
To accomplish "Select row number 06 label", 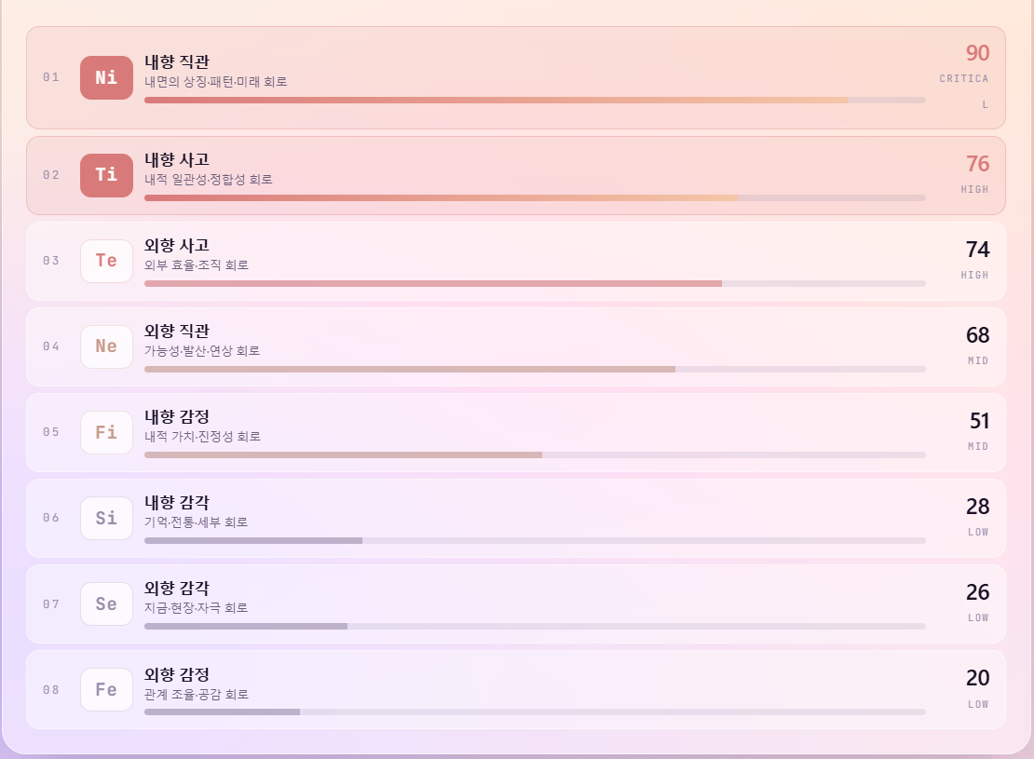I will 51,518.
